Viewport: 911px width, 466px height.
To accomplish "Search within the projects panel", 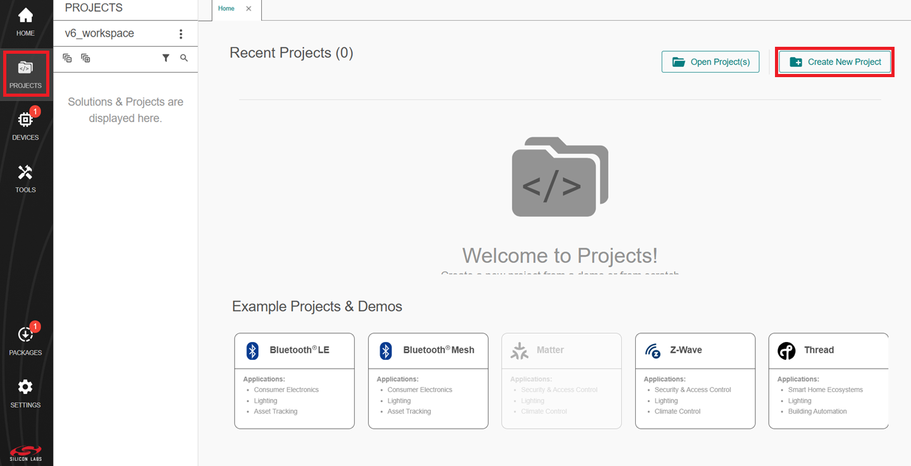I will point(183,58).
